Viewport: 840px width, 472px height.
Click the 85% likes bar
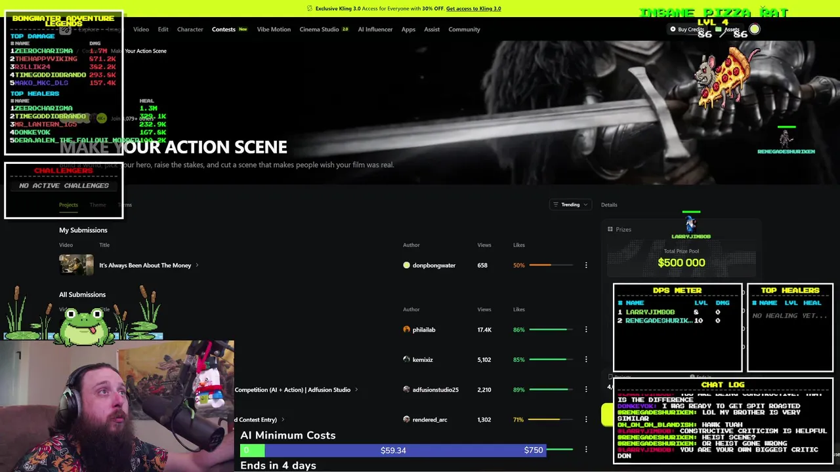(550, 360)
